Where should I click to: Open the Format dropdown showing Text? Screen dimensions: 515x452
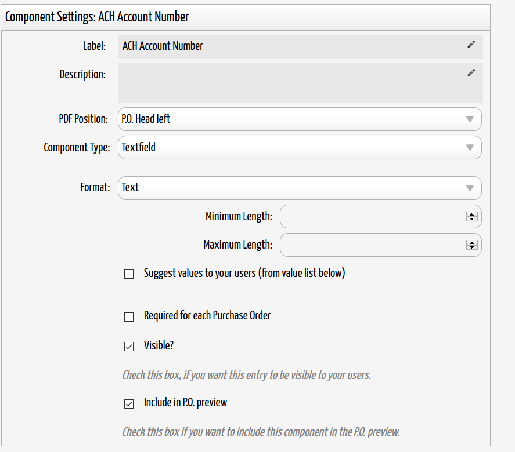300,188
